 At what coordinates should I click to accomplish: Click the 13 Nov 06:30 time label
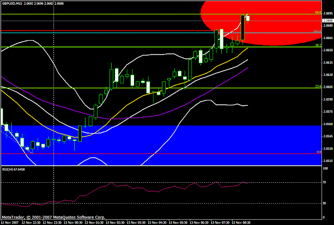pyautogui.click(x=199, y=223)
